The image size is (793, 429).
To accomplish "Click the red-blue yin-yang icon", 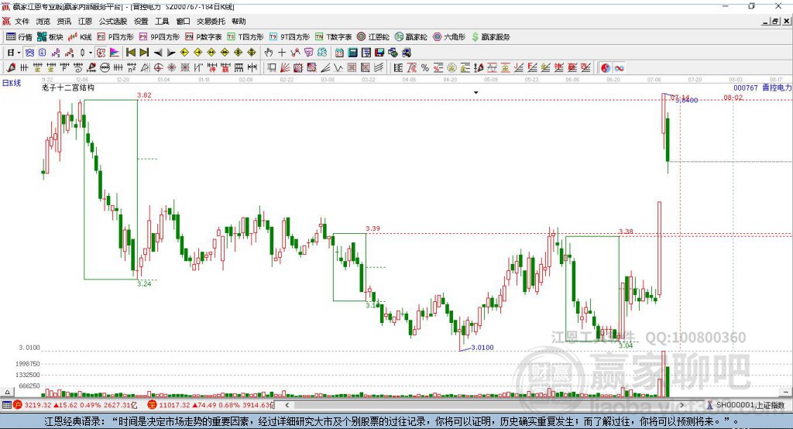I will (606, 68).
